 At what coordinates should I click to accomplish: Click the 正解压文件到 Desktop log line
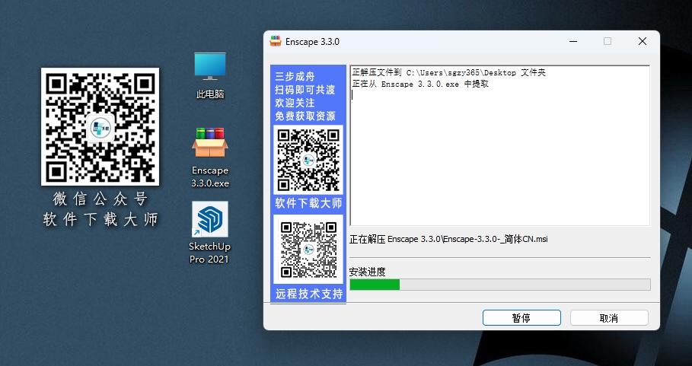tap(449, 73)
